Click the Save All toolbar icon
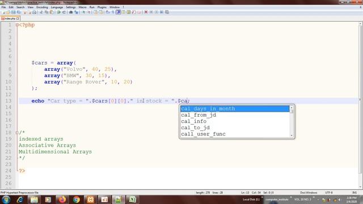 coord(19,12)
